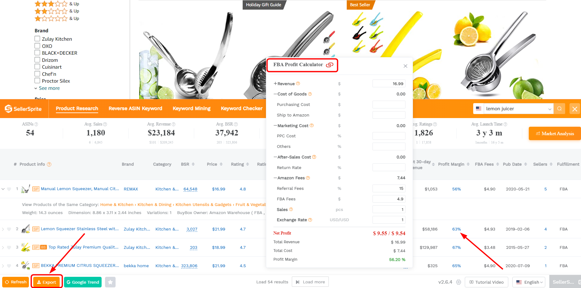The height and width of the screenshot is (288, 581).
Task: Click the Avg. Launch Time info icon
Action: point(505,124)
